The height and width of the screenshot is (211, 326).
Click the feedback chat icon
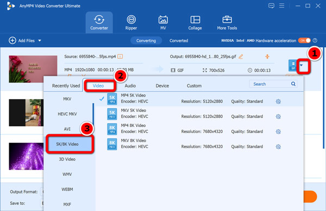[x=271, y=5]
